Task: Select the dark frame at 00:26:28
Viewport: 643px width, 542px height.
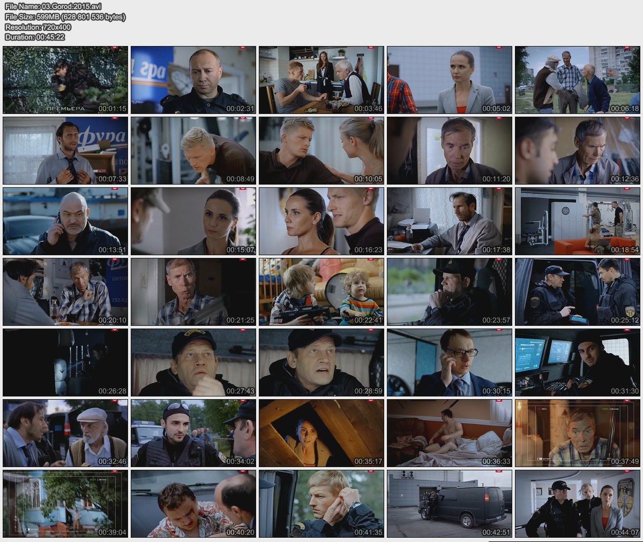Action: 65,362
